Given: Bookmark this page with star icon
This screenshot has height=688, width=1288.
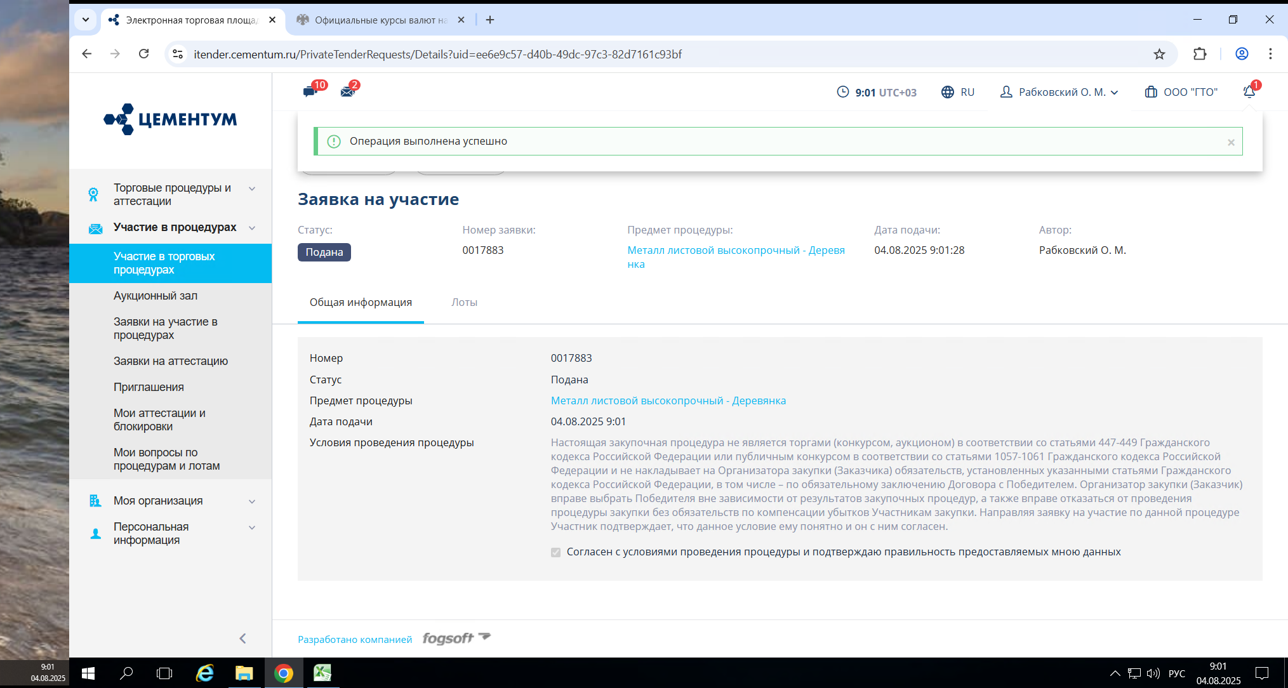Looking at the screenshot, I should point(1159,54).
